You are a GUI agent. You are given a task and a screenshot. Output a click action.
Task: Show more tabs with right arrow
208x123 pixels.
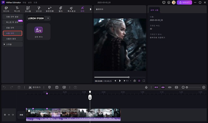pyautogui.click(x=91, y=9)
